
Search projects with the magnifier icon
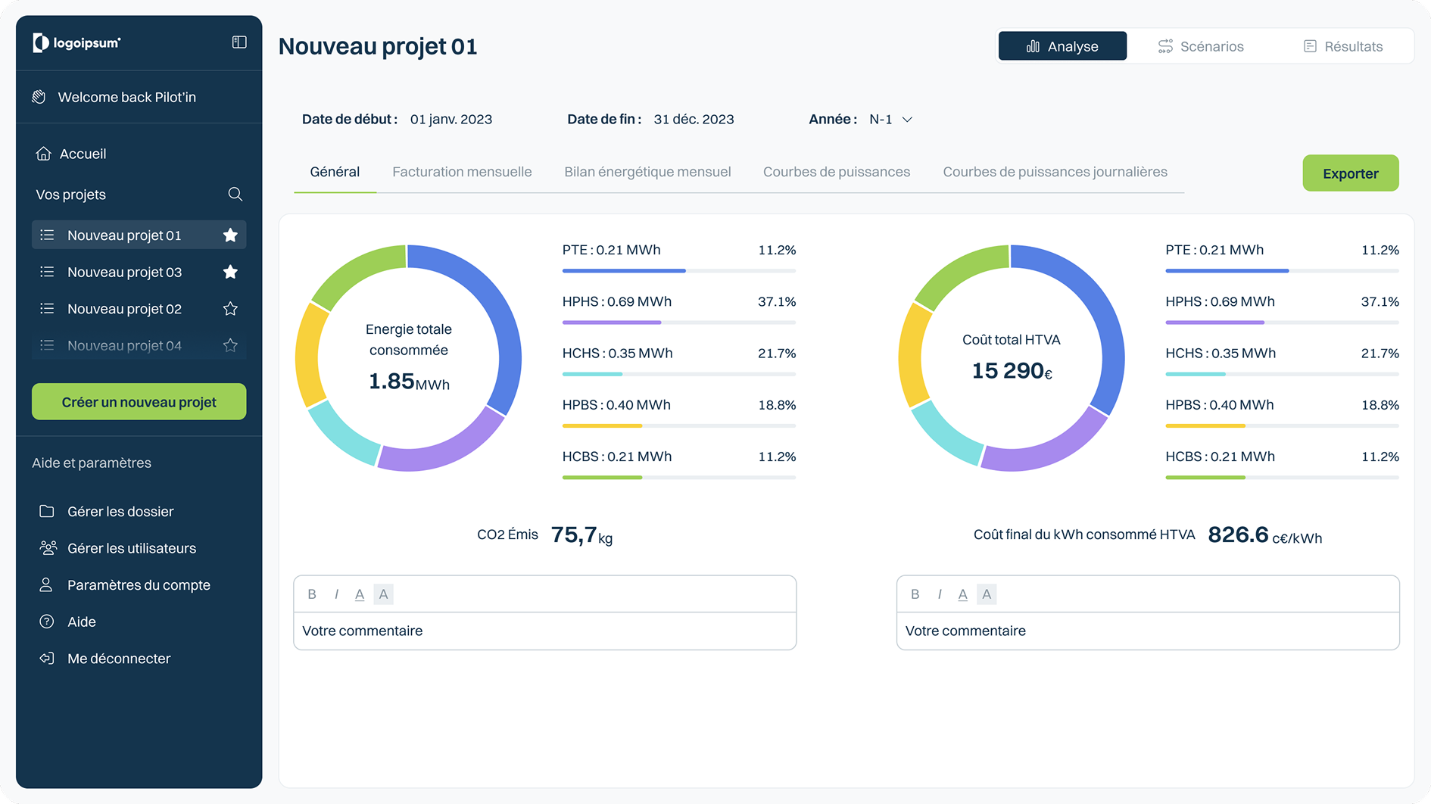(x=235, y=195)
